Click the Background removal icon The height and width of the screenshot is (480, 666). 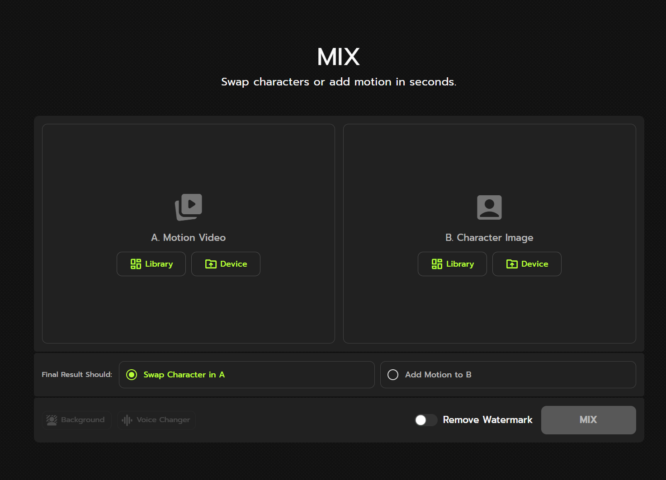point(52,420)
